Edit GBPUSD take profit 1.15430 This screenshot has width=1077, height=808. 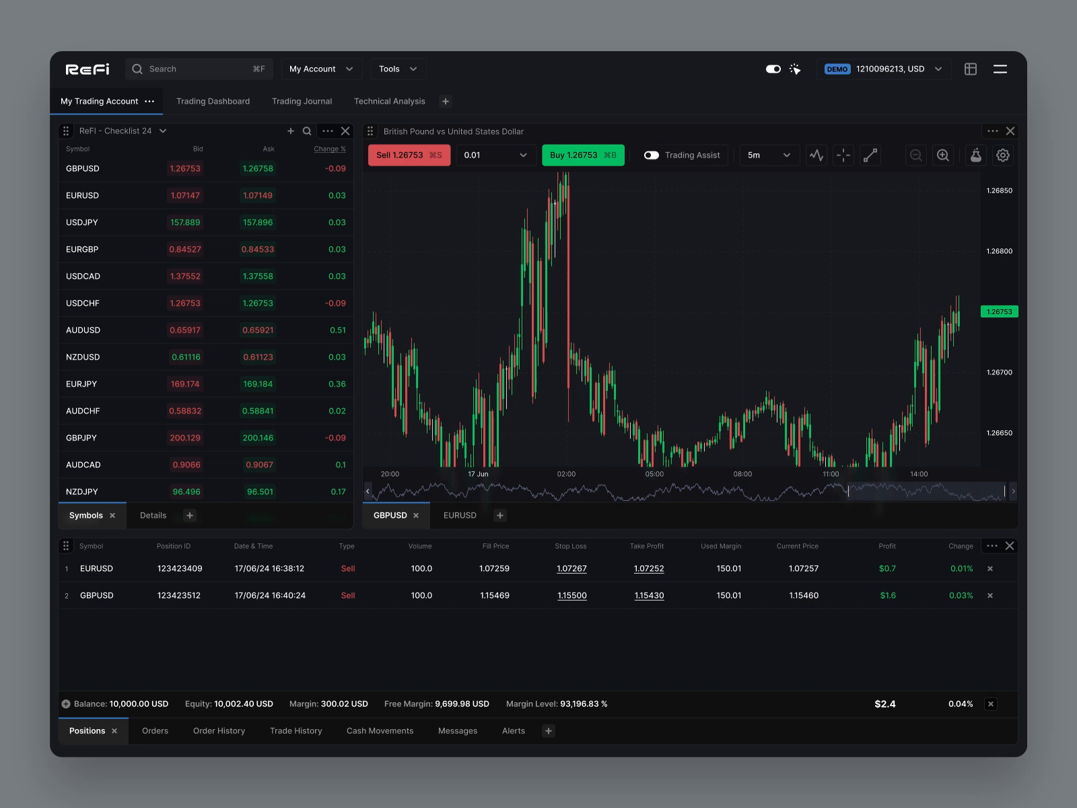[x=649, y=596]
